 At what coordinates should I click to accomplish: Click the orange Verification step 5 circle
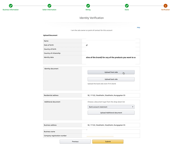tap(165, 6)
